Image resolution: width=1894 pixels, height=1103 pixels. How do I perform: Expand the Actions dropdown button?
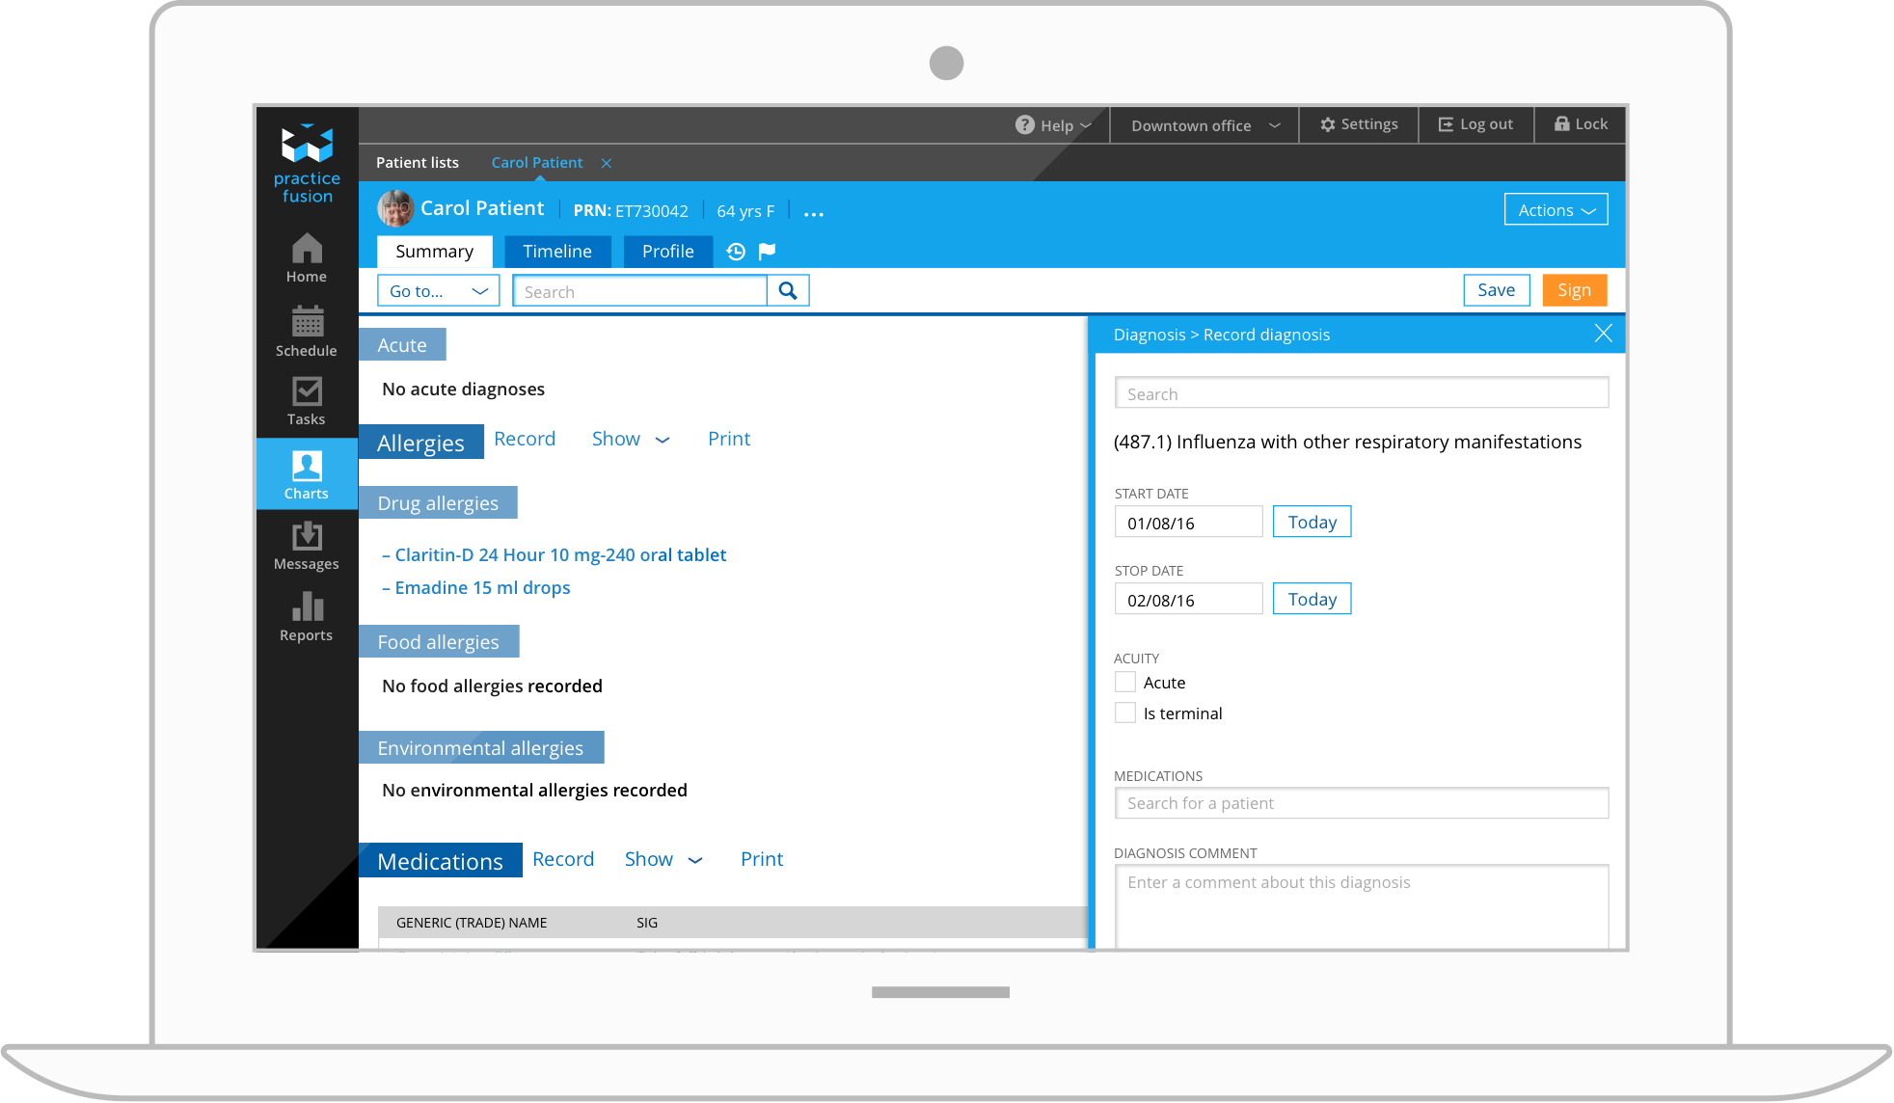click(1557, 209)
